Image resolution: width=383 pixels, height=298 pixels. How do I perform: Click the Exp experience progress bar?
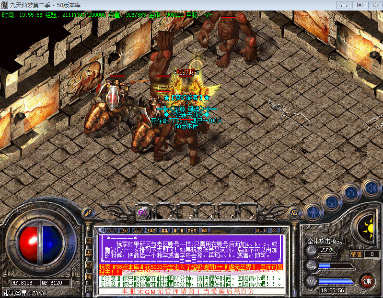(x=336, y=266)
